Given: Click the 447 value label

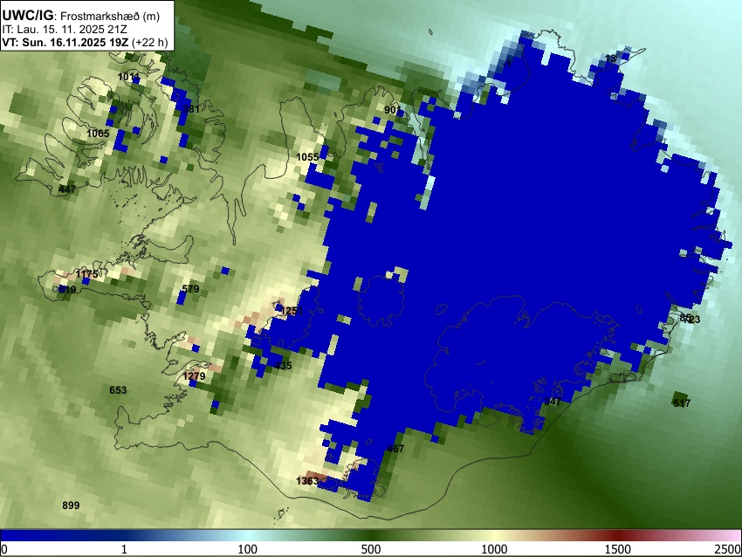Looking at the screenshot, I should coord(67,189).
